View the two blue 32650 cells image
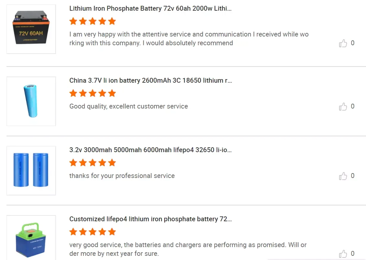This screenshot has height=260, width=366. [x=31, y=170]
